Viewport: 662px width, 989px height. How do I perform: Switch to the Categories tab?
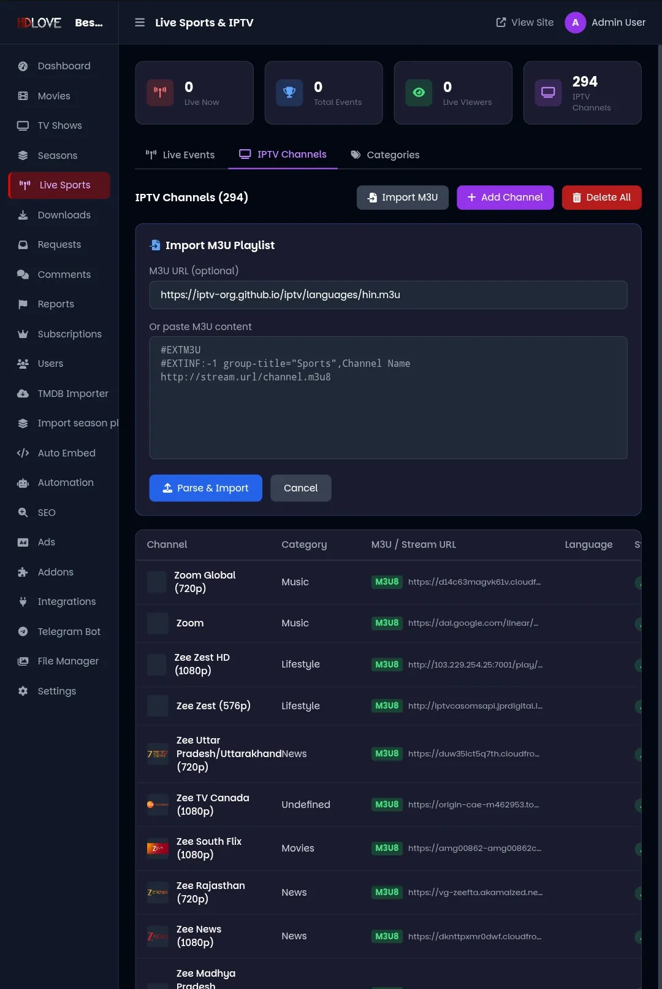[x=385, y=155]
